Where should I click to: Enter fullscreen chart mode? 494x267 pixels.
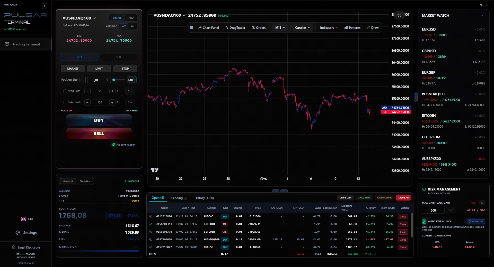coord(399,15)
